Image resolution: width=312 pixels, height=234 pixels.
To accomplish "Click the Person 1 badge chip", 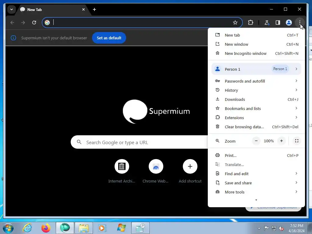I will pos(280,69).
